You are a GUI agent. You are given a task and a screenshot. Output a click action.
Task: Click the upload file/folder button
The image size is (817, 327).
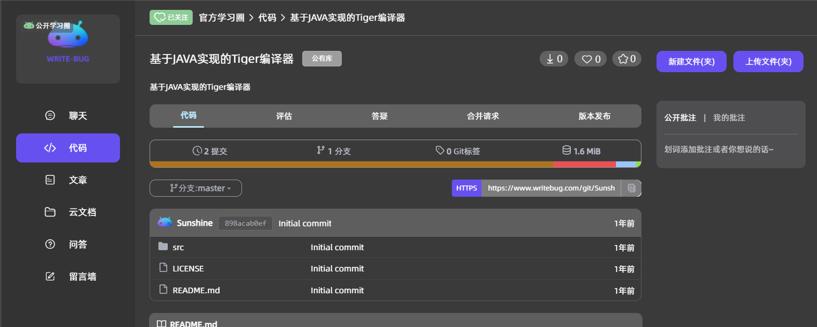[768, 61]
